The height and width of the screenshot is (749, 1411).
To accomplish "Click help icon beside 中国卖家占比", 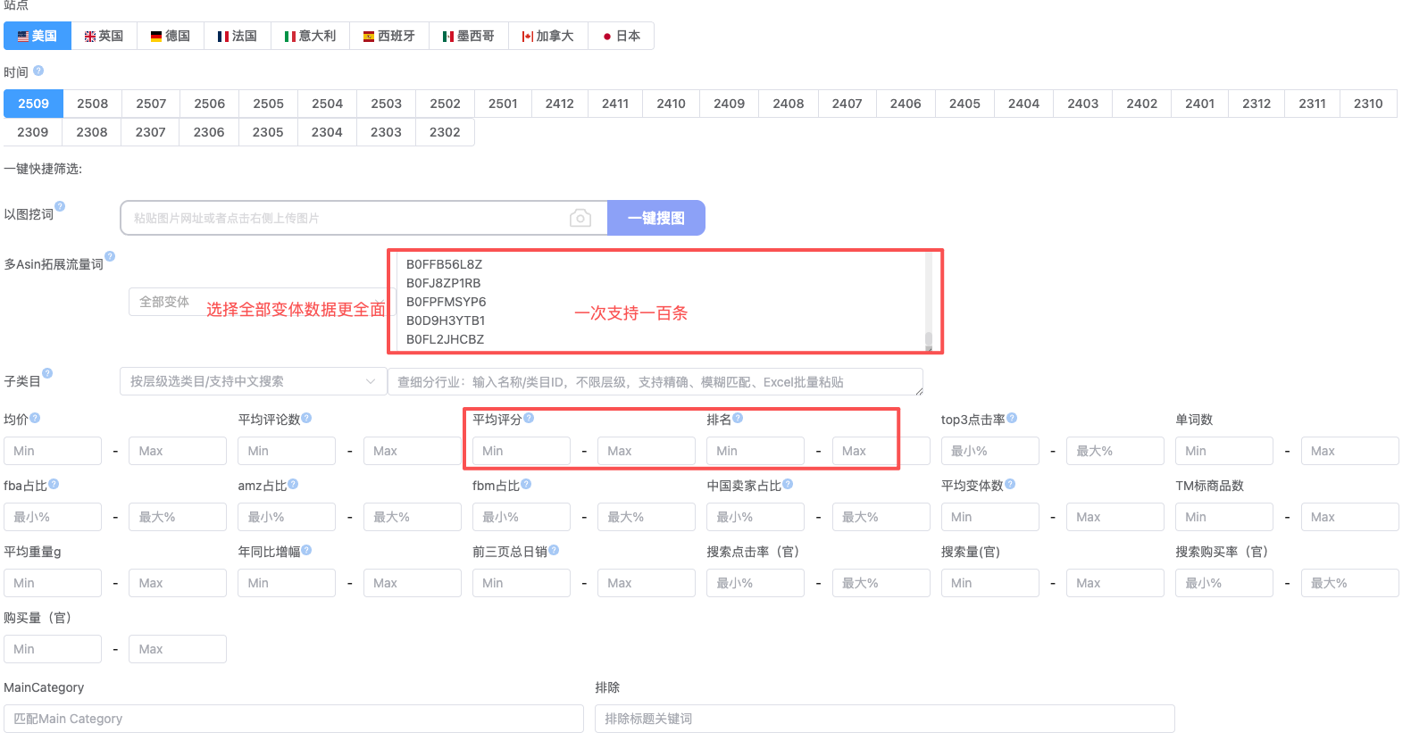I will point(788,484).
